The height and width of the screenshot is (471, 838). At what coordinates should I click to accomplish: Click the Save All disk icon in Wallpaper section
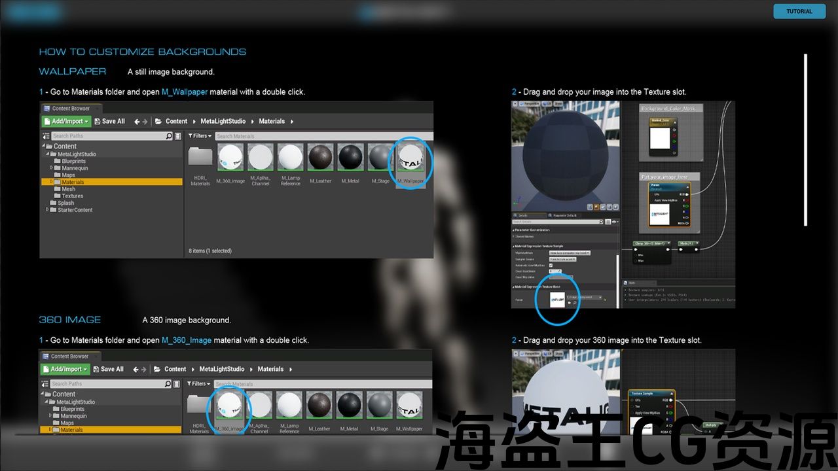tap(98, 121)
